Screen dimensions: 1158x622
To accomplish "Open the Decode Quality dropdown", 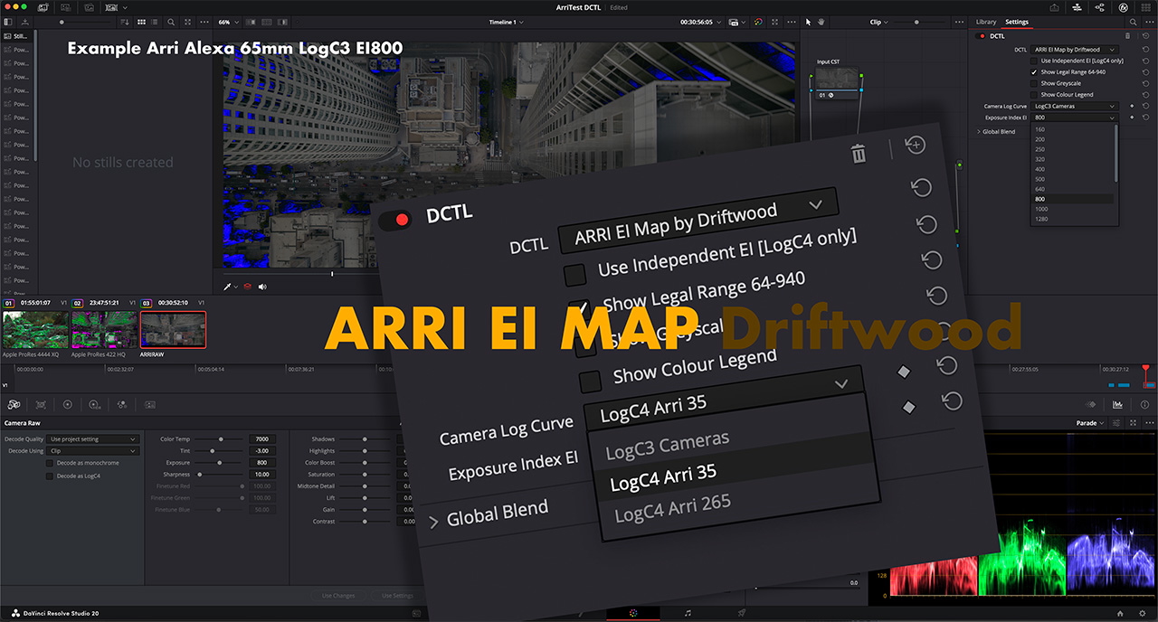I will point(93,439).
